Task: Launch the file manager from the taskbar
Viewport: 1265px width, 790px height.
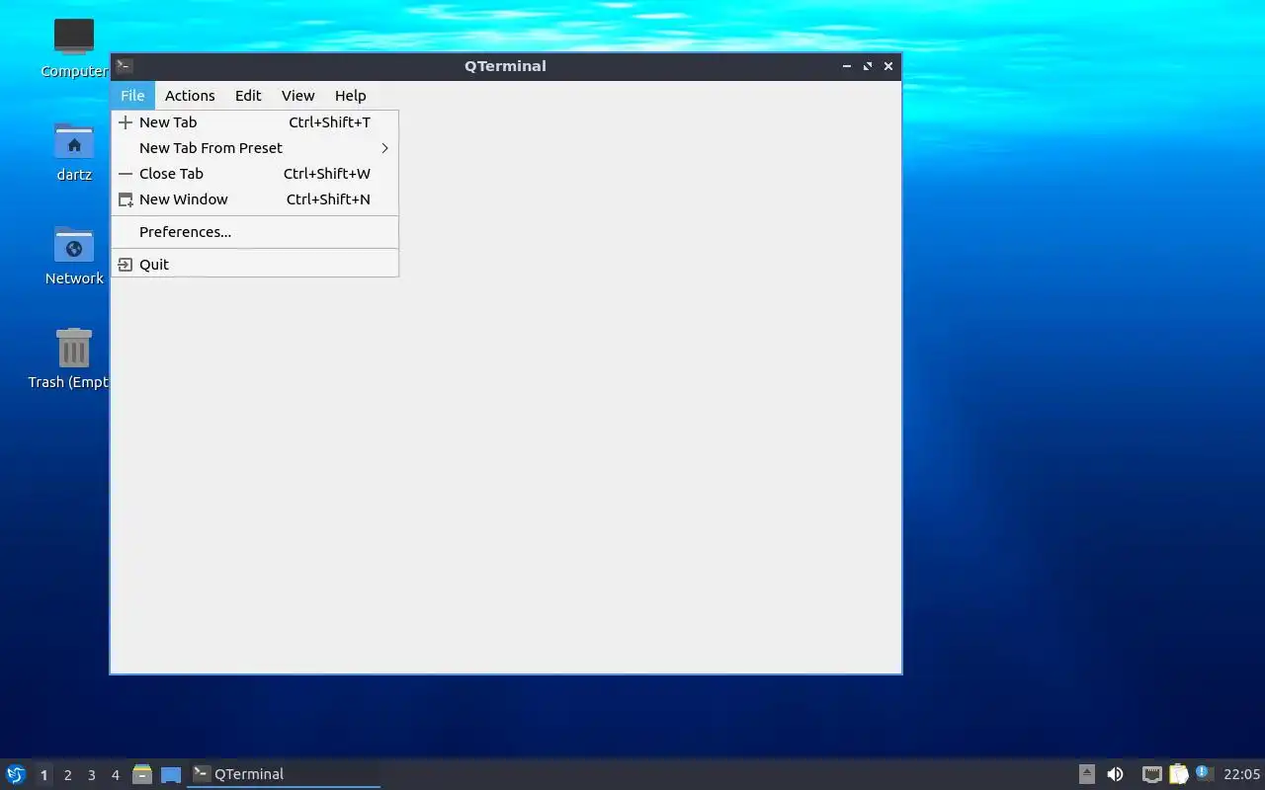Action: [x=142, y=774]
